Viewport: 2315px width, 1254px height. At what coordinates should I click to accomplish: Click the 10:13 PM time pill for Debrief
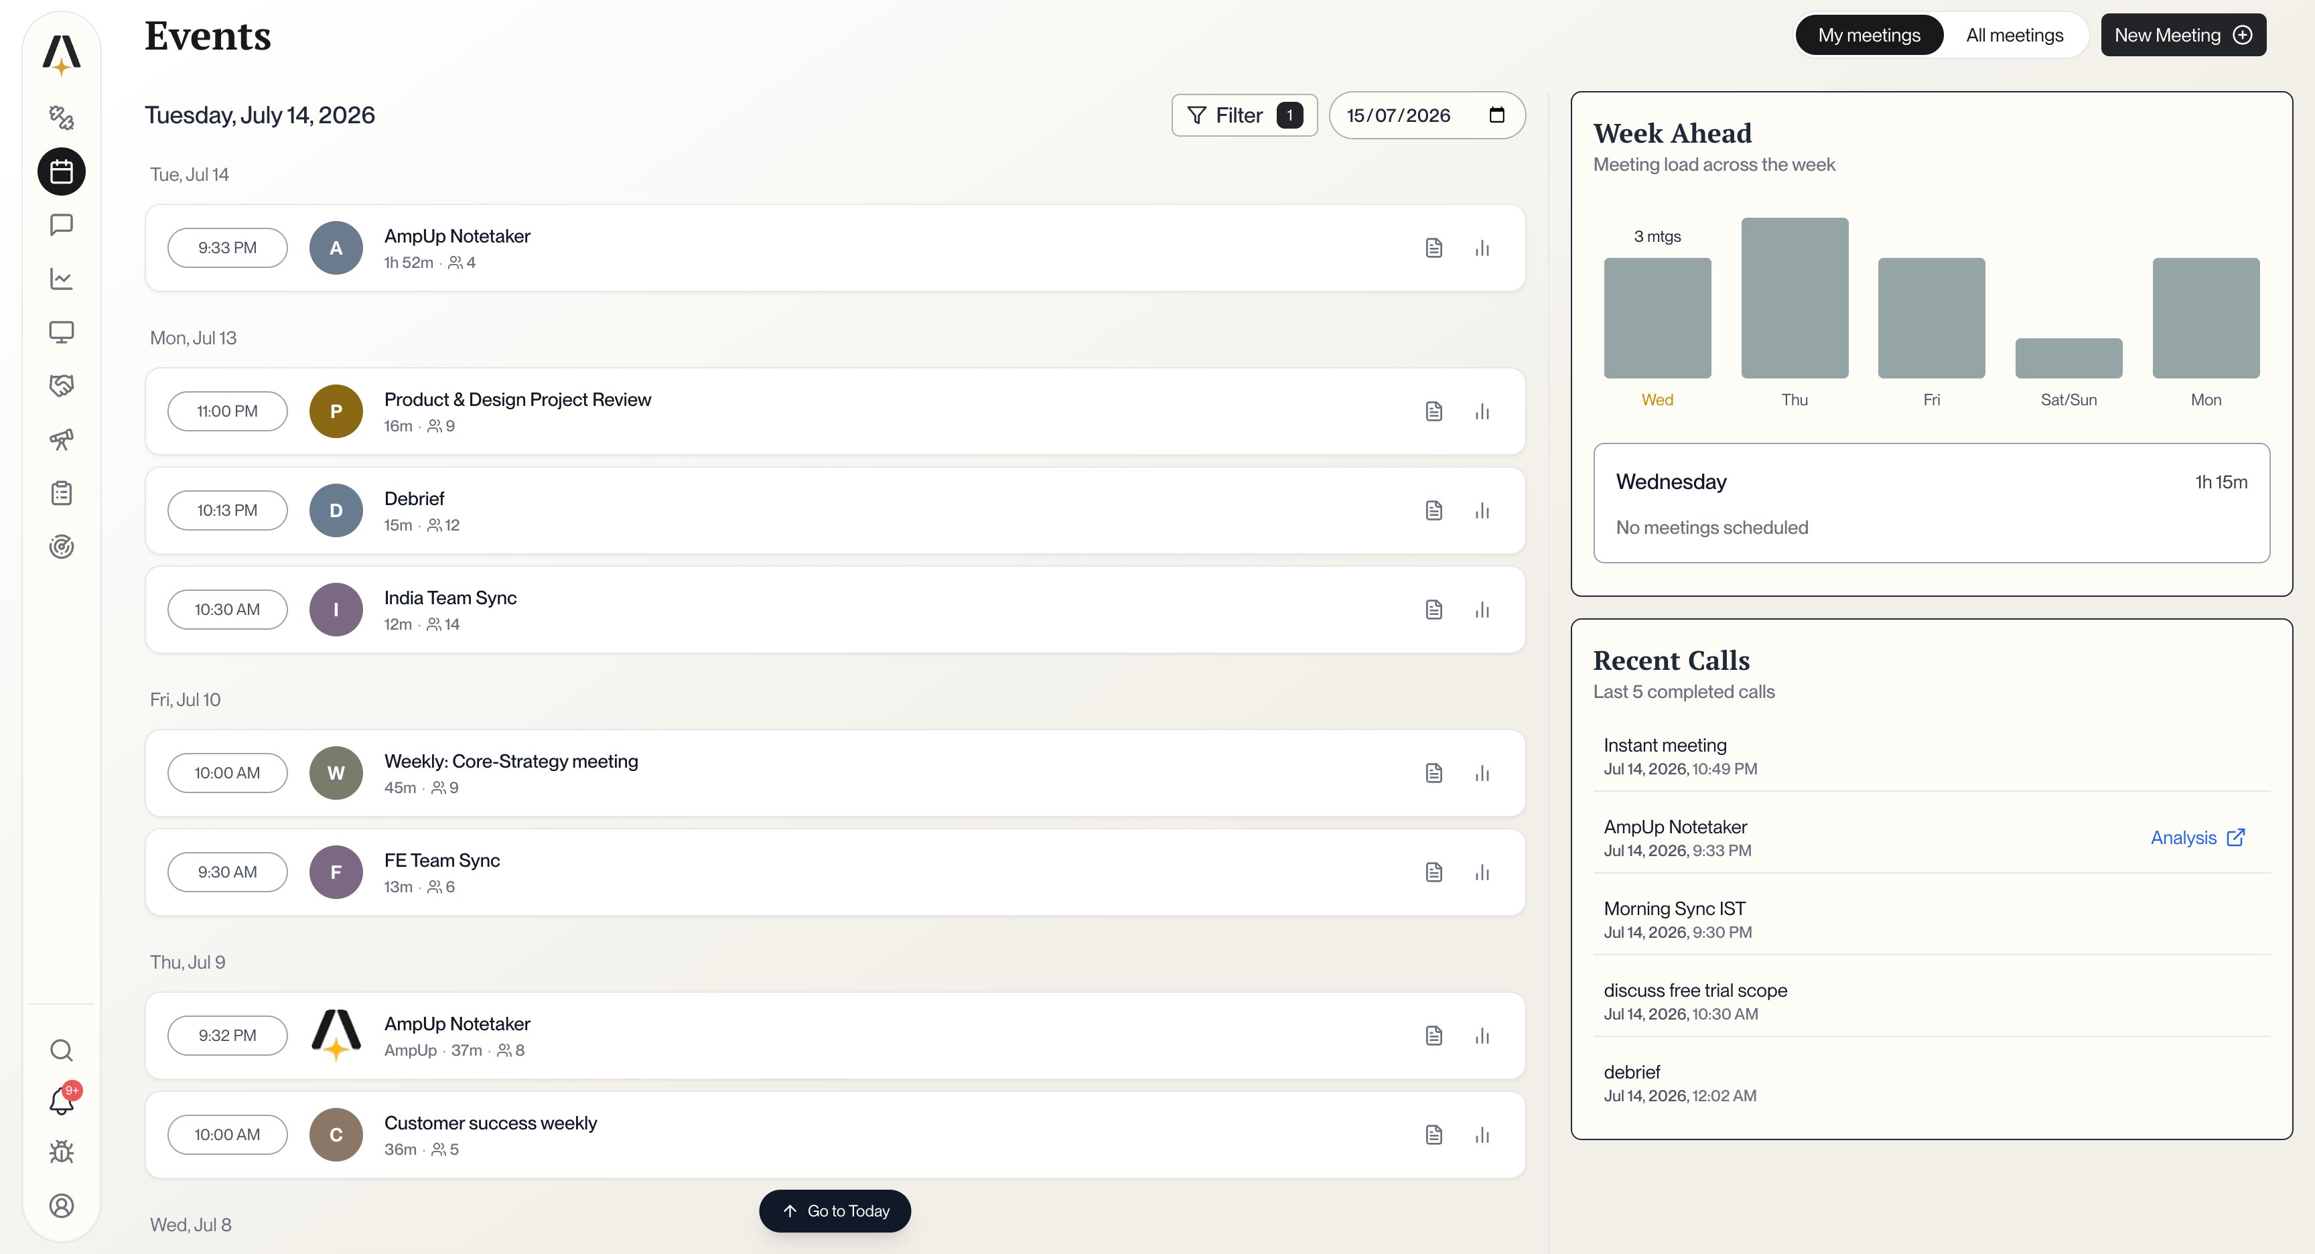click(x=227, y=510)
